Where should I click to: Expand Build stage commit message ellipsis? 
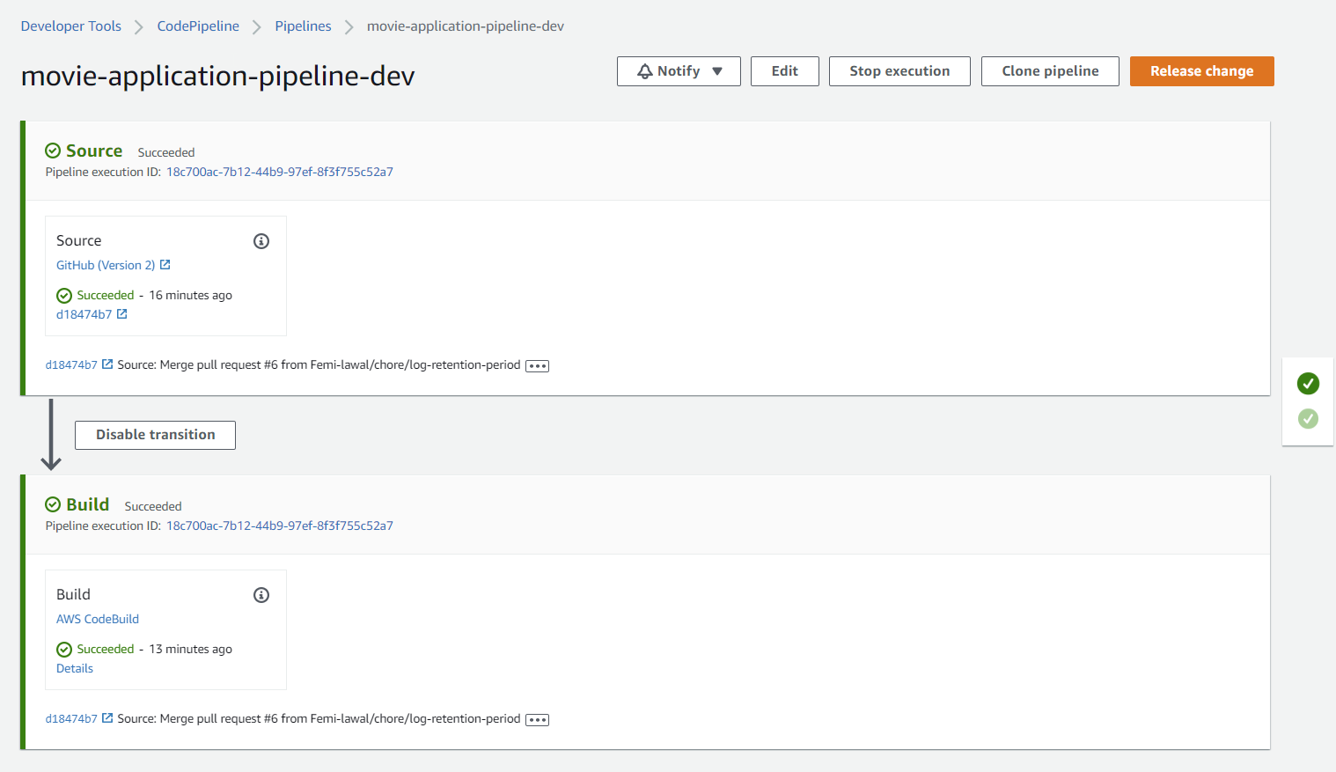[537, 720]
